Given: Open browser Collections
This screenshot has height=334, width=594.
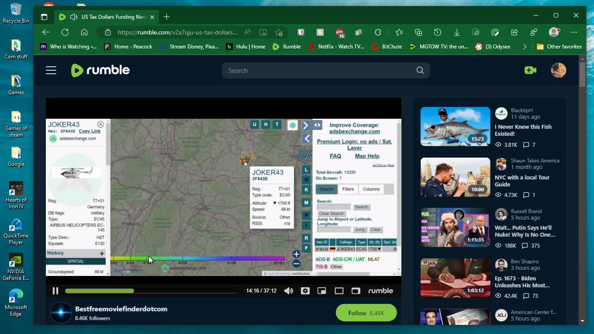Looking at the screenshot, I should click(x=419, y=32).
